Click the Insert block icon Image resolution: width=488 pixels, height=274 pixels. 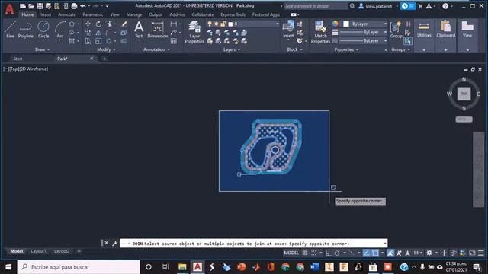tap(288, 29)
